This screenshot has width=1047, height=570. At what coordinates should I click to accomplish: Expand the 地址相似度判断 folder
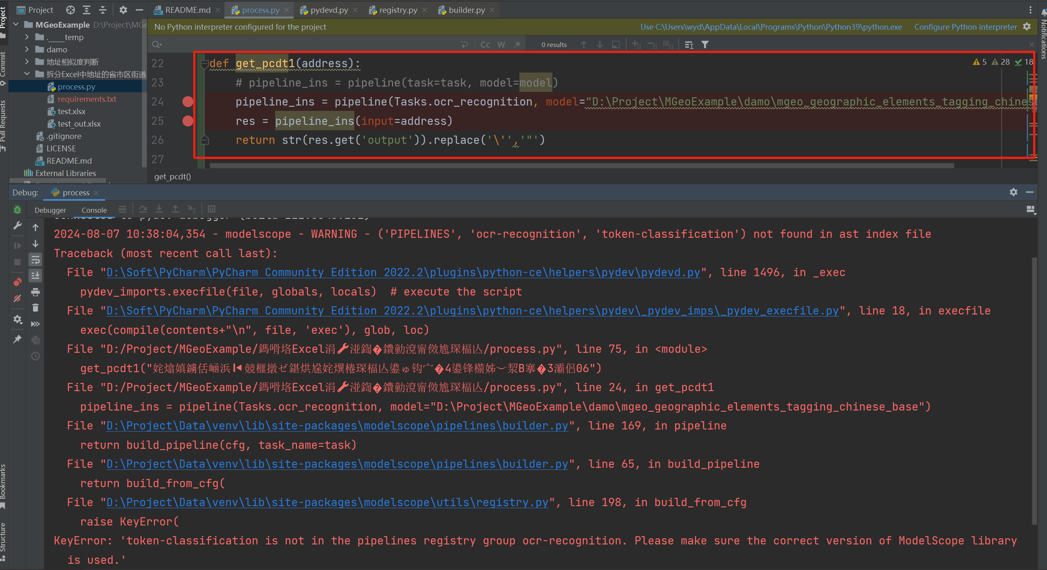(x=27, y=62)
